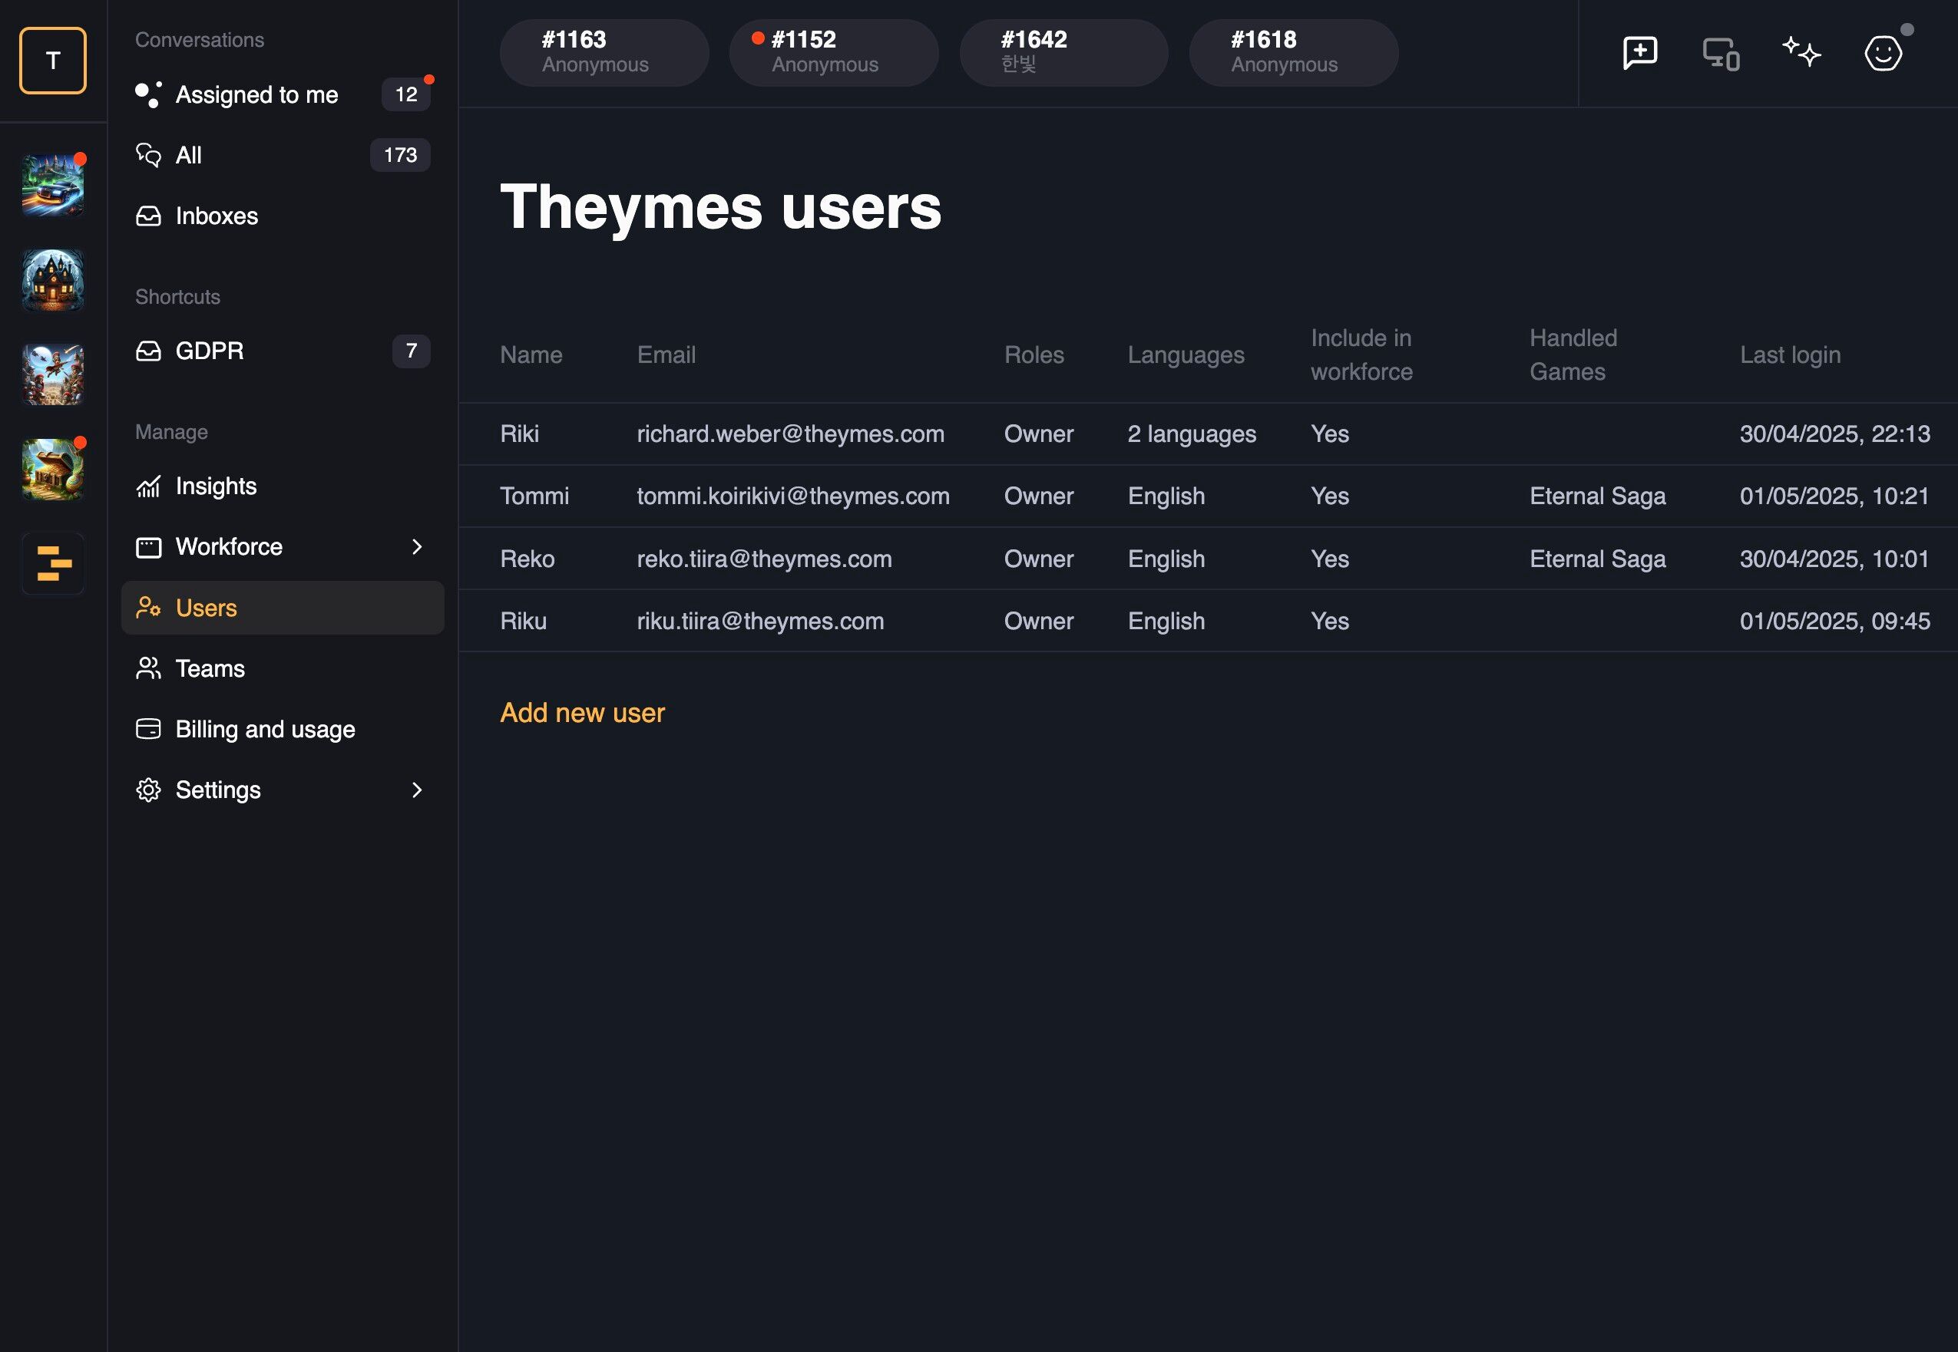
Task: Expand the Settings submenu arrow
Action: coord(416,790)
